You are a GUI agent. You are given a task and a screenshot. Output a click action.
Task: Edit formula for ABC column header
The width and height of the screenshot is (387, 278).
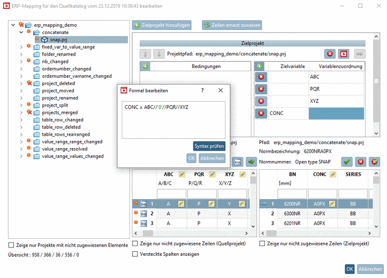click(x=182, y=174)
